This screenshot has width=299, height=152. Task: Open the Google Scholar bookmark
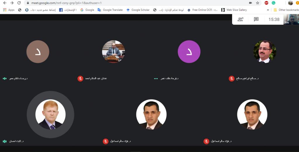coord(138,10)
